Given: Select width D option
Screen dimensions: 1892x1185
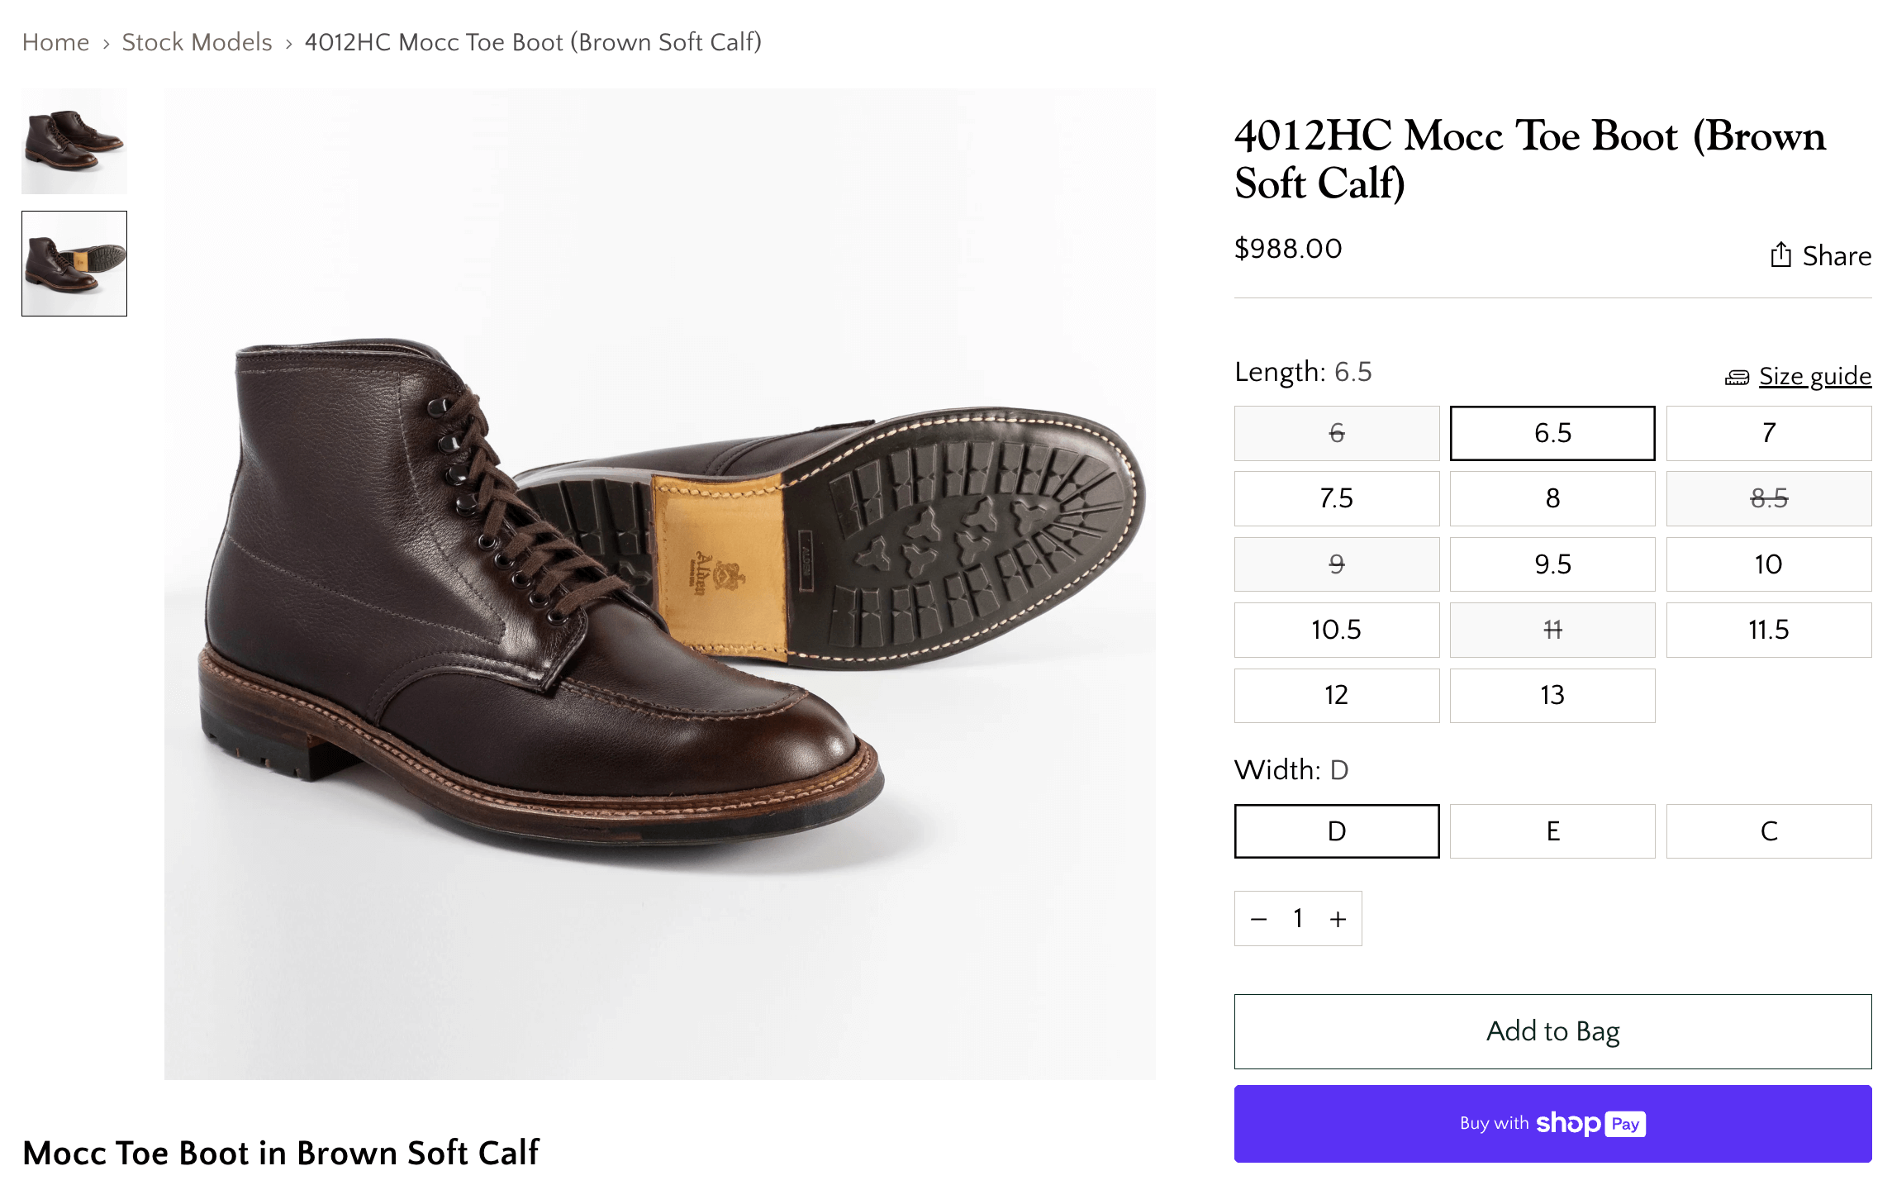Looking at the screenshot, I should tap(1336, 831).
